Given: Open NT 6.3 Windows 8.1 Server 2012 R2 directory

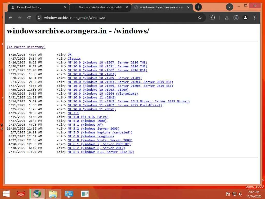Looking at the screenshot, I should coord(101,152).
